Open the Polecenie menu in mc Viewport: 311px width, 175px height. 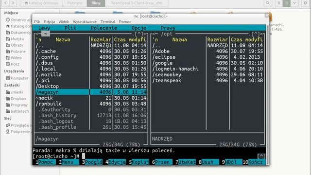tap(104, 28)
